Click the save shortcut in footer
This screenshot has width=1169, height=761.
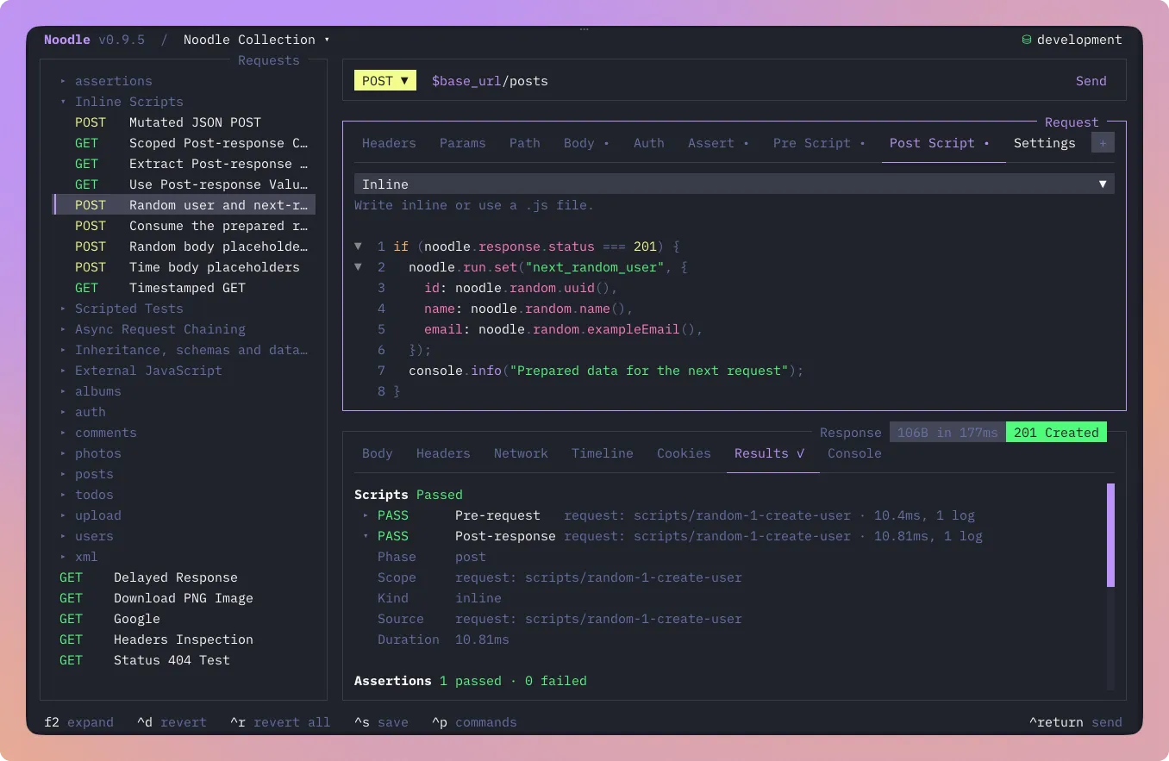381,722
